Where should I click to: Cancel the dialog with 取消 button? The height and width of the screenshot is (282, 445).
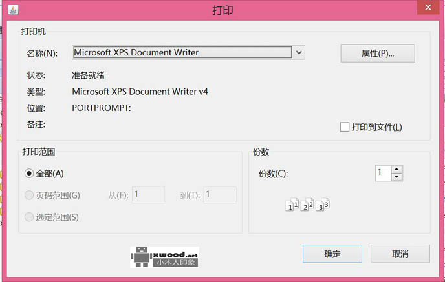[x=400, y=254]
